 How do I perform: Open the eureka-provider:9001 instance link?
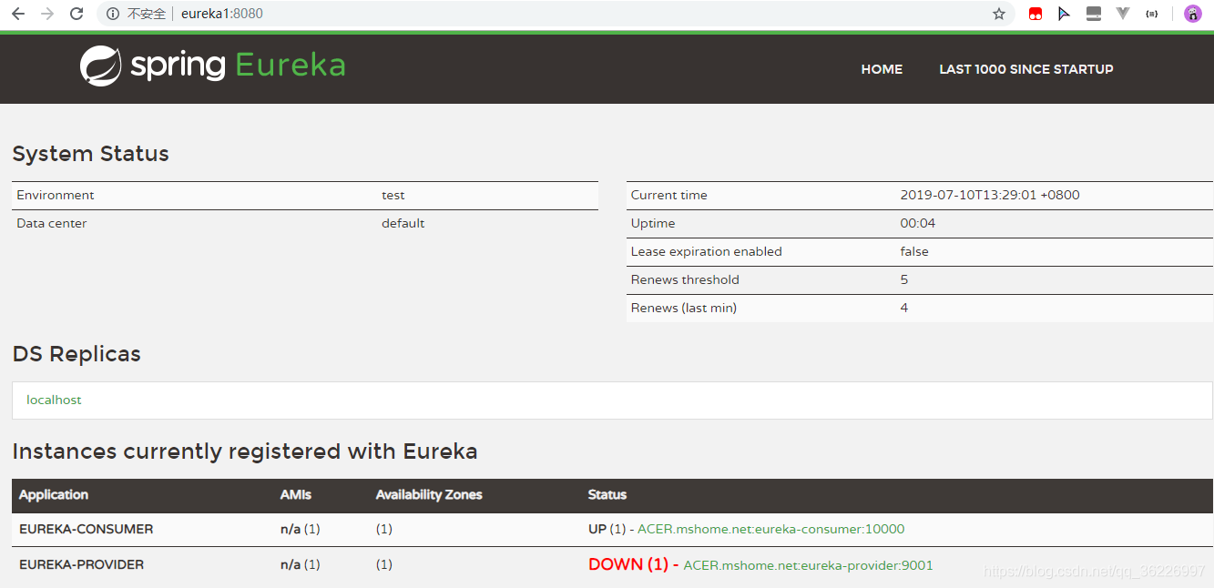(x=809, y=565)
